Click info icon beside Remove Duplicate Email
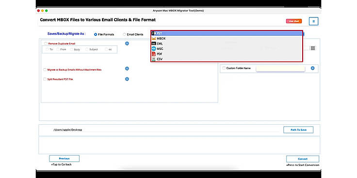The image size is (357, 178). tap(127, 44)
